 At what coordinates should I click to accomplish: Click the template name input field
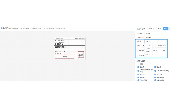pos(156,37)
